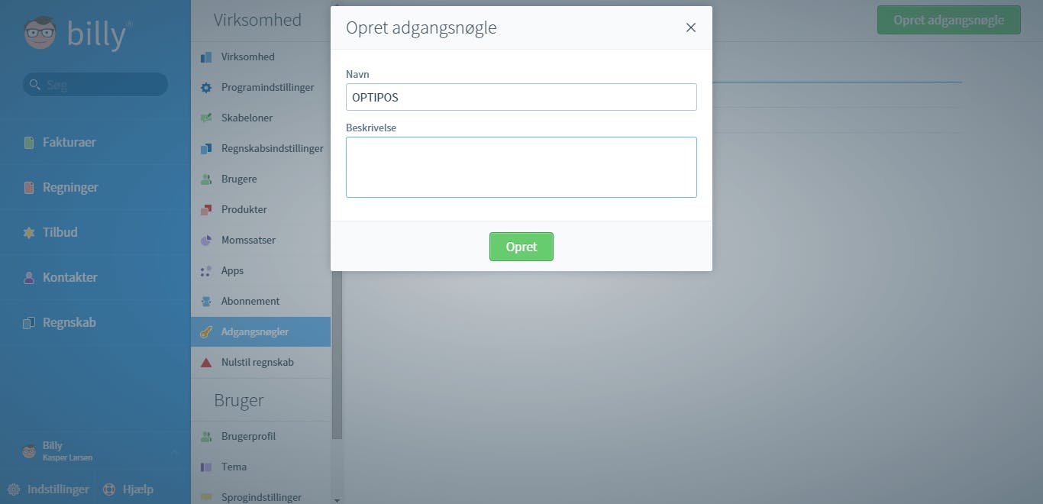Click the Beskrivelse text area
Screen dimensions: 1043x504
point(521,167)
